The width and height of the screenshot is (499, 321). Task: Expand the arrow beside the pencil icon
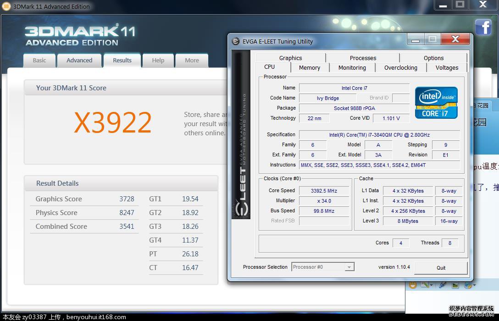click(x=431, y=285)
